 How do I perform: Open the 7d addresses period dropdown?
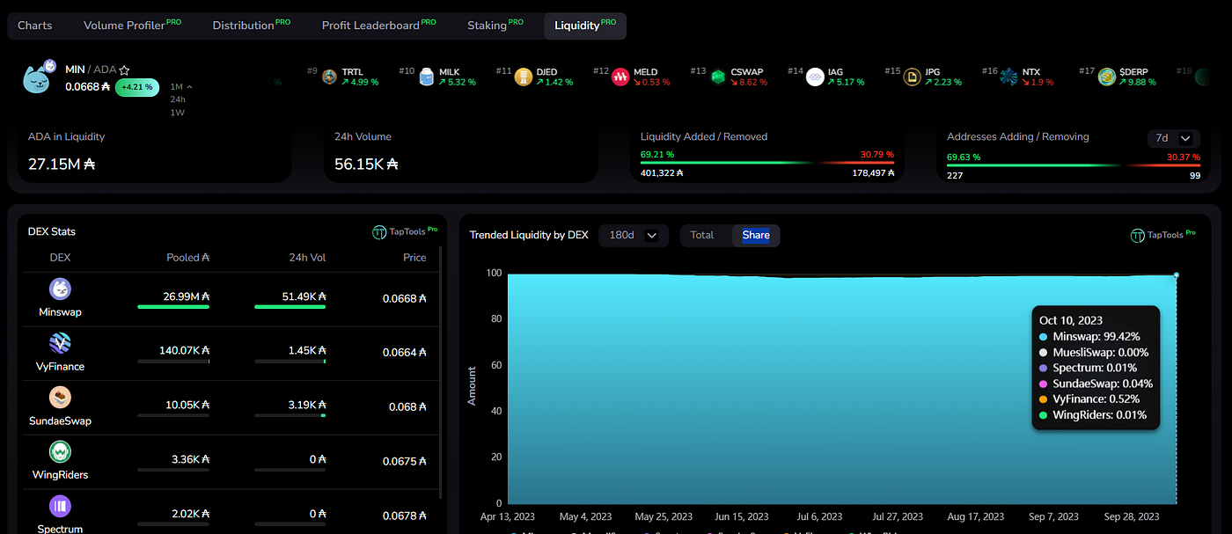(x=1174, y=138)
